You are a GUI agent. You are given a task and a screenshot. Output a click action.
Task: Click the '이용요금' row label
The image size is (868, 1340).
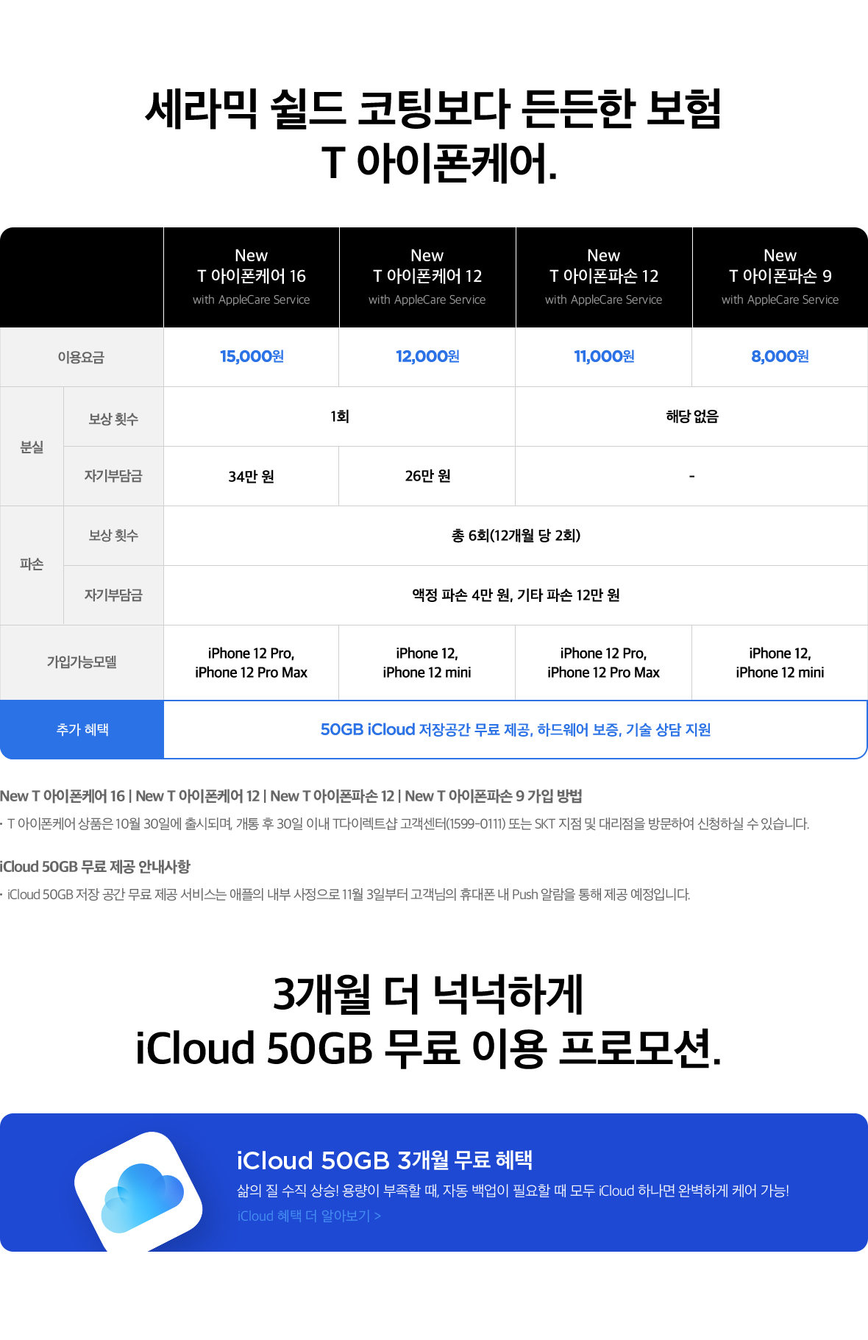[x=82, y=358]
